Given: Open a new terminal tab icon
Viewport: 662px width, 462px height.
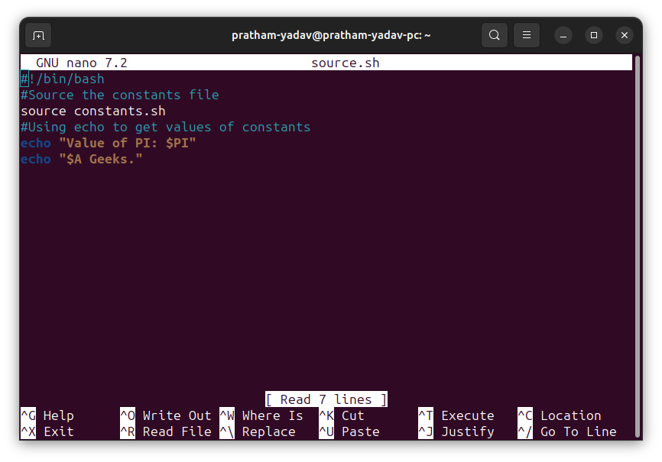Looking at the screenshot, I should click(38, 35).
